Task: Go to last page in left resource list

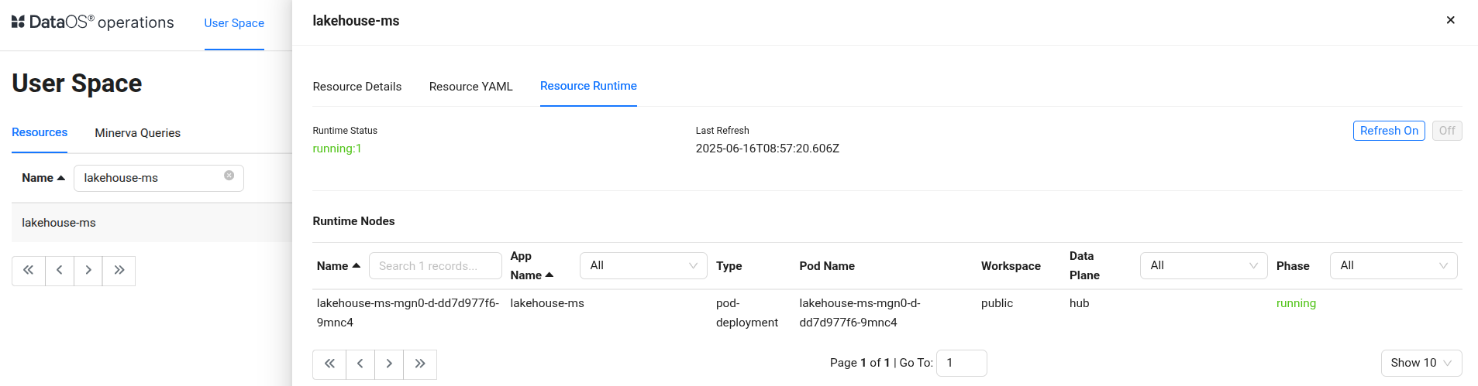Action: click(x=119, y=271)
